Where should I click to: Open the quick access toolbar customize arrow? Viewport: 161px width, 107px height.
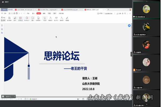pyautogui.click(x=24, y=13)
